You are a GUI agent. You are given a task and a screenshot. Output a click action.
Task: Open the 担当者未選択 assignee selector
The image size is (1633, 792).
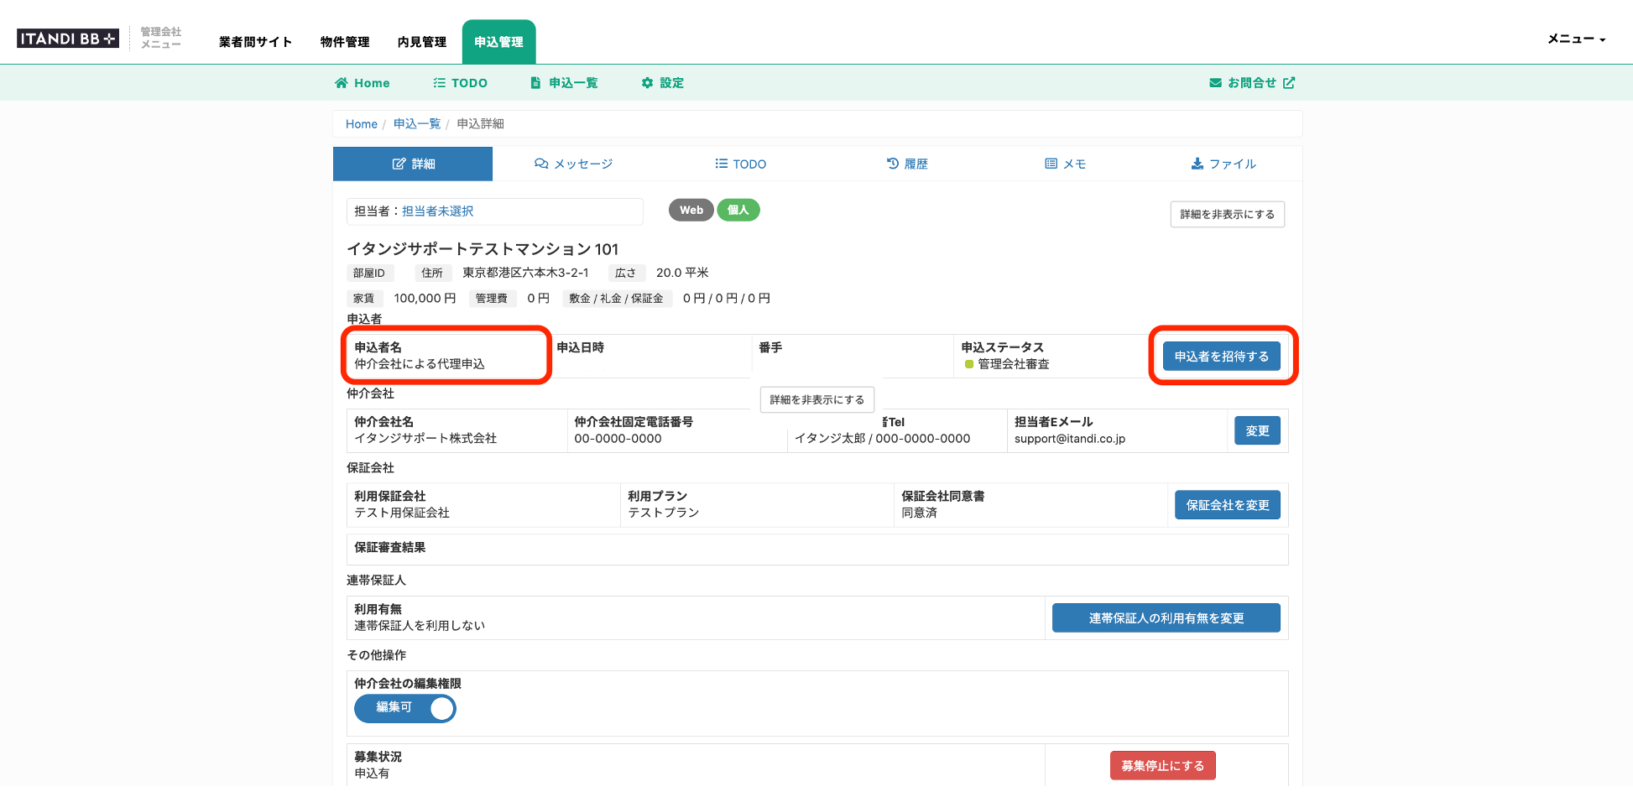pyautogui.click(x=437, y=211)
